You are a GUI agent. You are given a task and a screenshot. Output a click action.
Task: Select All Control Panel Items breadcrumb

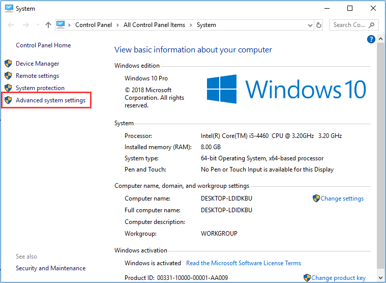click(154, 25)
